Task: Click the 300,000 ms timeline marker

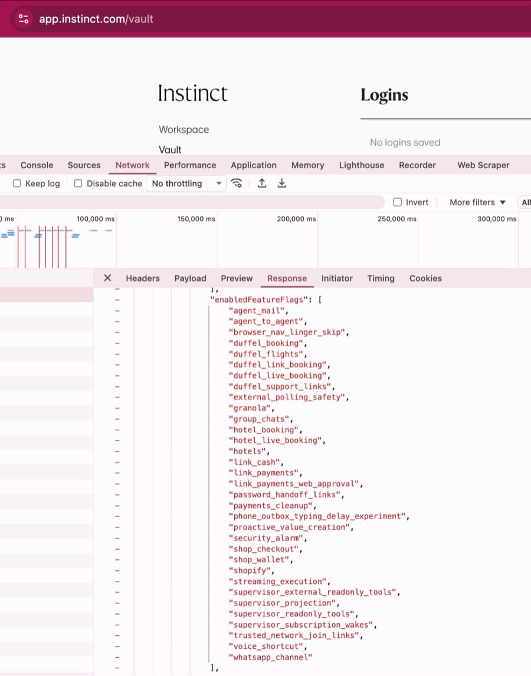Action: pos(497,219)
